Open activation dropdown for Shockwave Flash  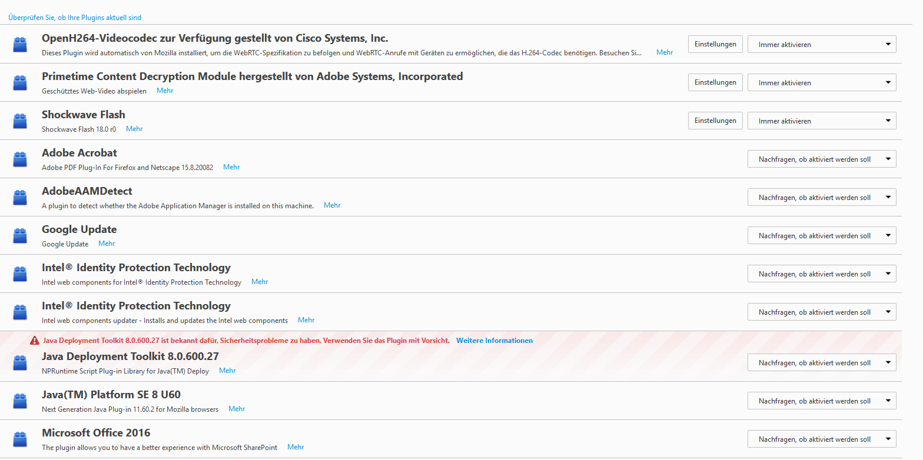coord(821,121)
